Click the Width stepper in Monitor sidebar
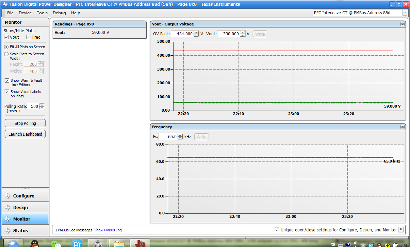 [40, 71]
